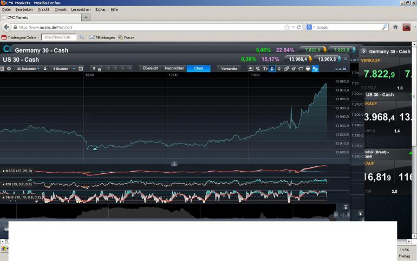Click the indicator pane collapse handle
Viewport: 417px width, 261px height.
174,164
